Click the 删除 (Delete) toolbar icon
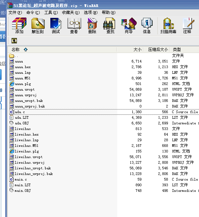Image resolution: width=199 pixels, height=217 pixels. pos(92,25)
